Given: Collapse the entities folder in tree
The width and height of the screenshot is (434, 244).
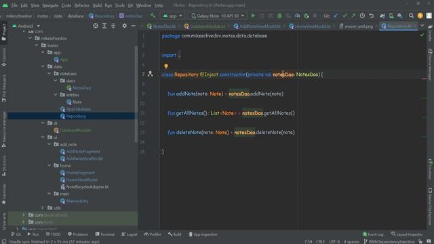Looking at the screenshot, I should coord(56,95).
